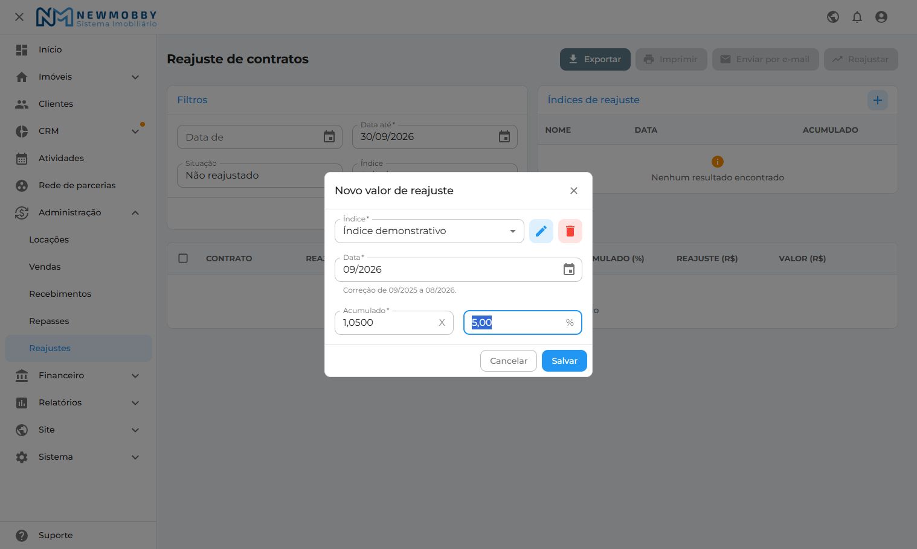Go to Recebimentos submenu item
The width and height of the screenshot is (917, 549).
pos(79,294)
